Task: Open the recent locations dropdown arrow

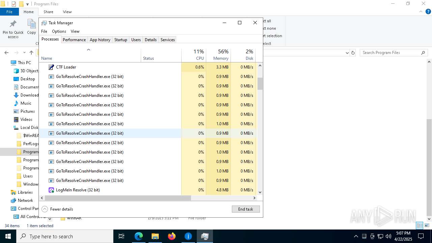Action: (24, 53)
